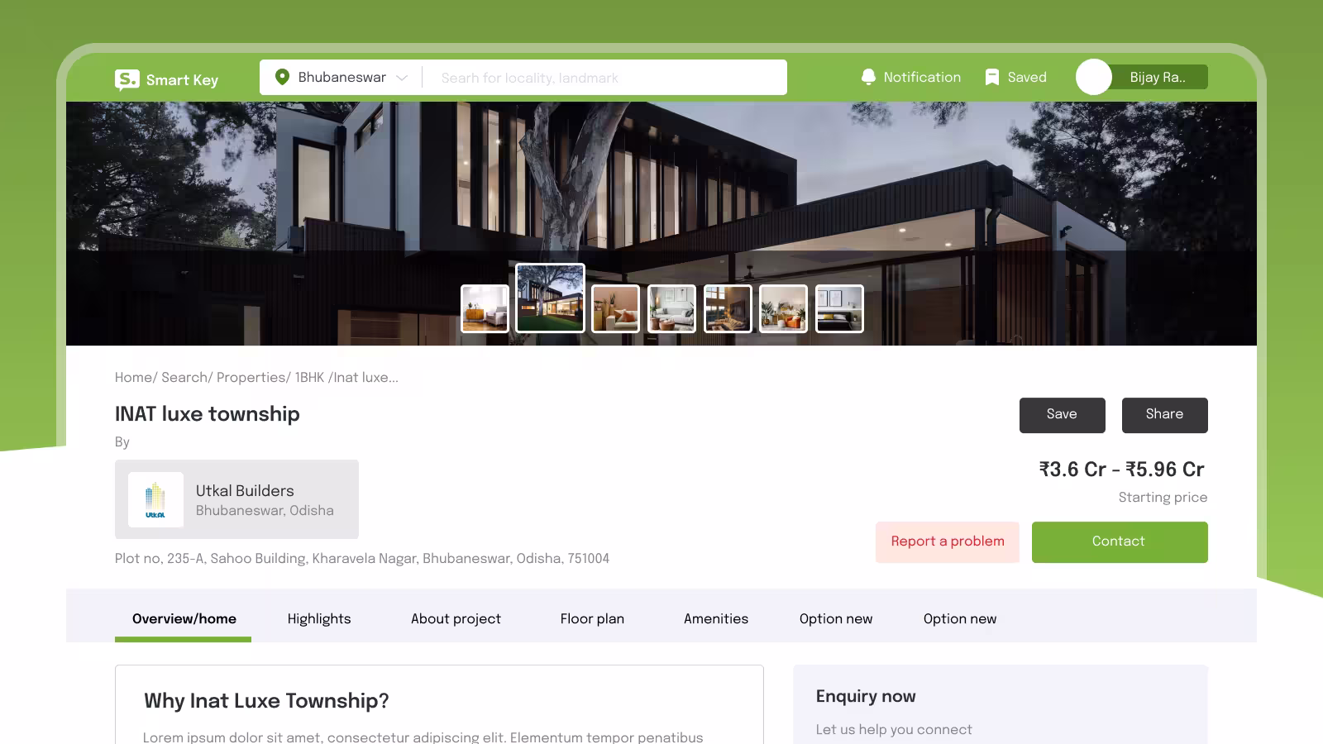Click the Enquiry now heading
Image resolution: width=1323 pixels, height=744 pixels.
866,696
